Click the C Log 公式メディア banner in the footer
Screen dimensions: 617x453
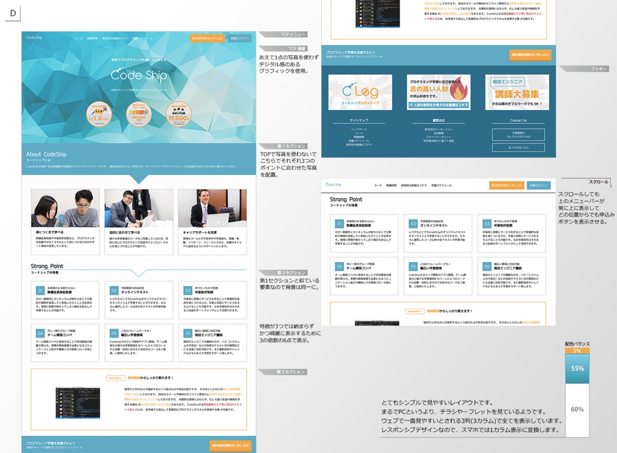(x=360, y=92)
